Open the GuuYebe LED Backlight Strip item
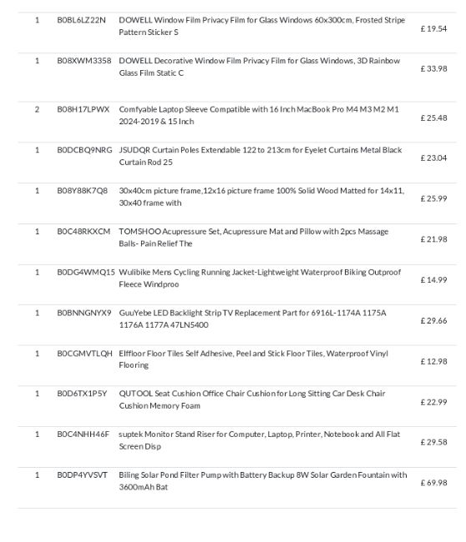The height and width of the screenshot is (542, 466). pos(252,319)
